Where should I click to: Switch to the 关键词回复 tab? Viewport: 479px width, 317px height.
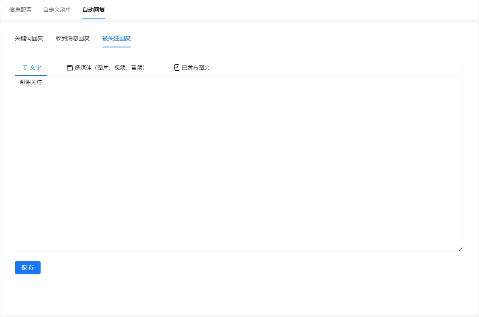pyautogui.click(x=29, y=38)
